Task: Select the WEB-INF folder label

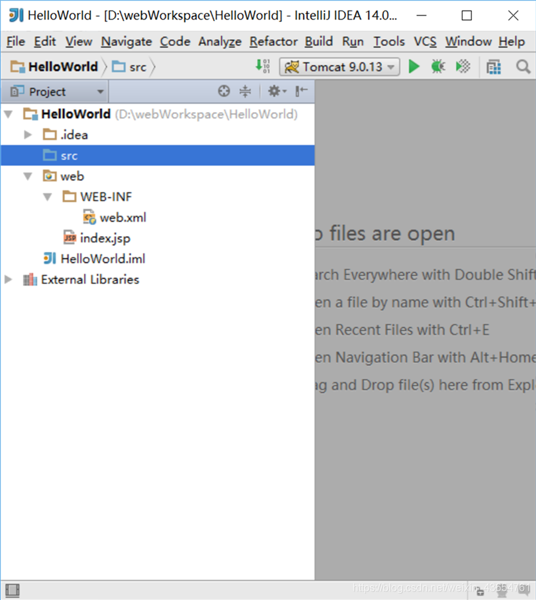Action: coord(106,197)
